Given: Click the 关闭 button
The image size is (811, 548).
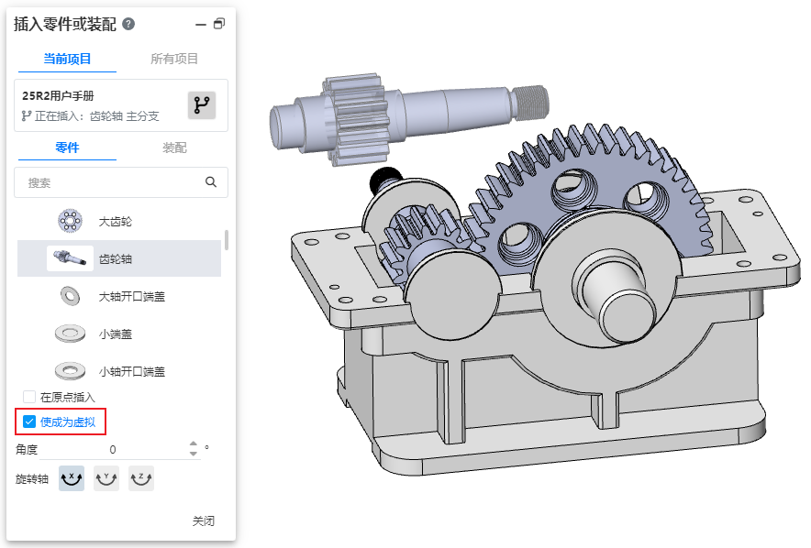Looking at the screenshot, I should point(204,521).
